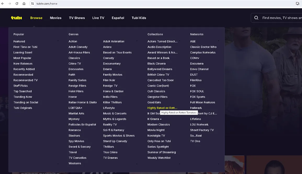The image size is (302, 174).
Task: Click the search magnifier icon
Action: tap(256, 18)
